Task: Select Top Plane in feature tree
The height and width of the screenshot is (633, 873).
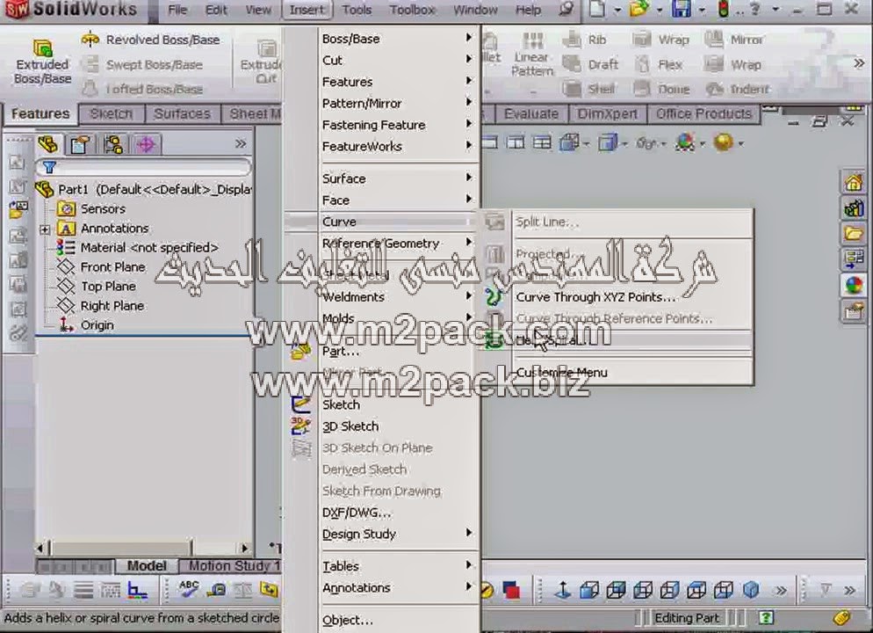Action: 109,287
